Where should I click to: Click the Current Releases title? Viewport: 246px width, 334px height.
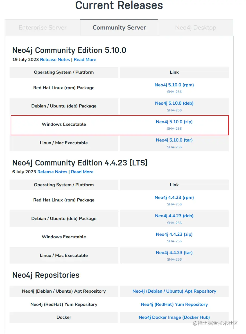coord(119,5)
